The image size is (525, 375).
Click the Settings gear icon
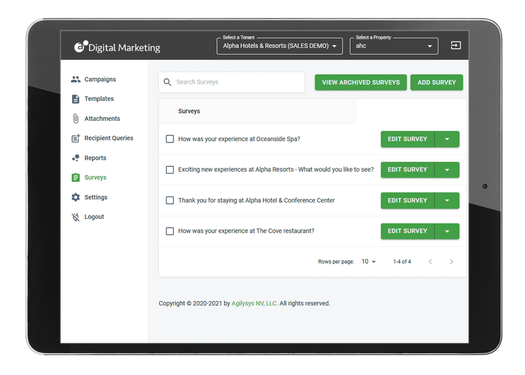75,197
